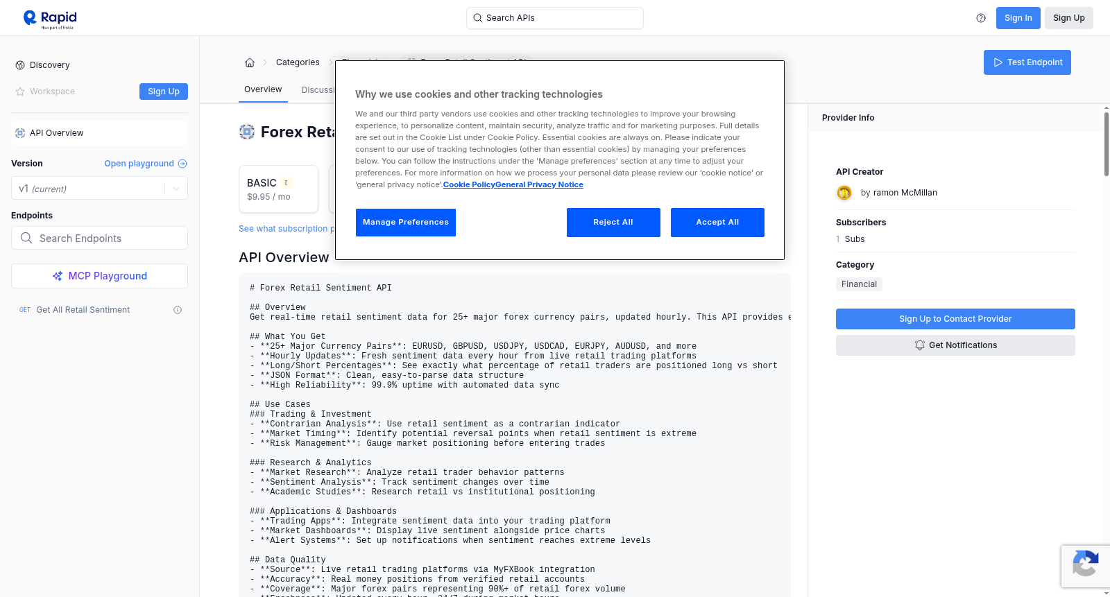Open the MCP Playground
This screenshot has height=597, width=1110.
click(x=99, y=276)
